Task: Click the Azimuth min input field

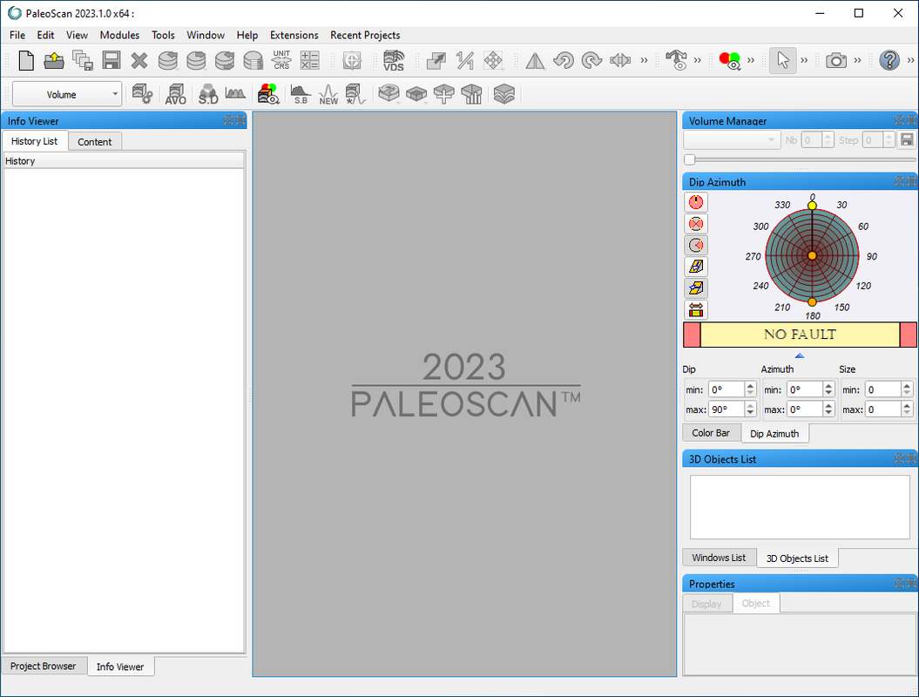Action: click(x=804, y=389)
